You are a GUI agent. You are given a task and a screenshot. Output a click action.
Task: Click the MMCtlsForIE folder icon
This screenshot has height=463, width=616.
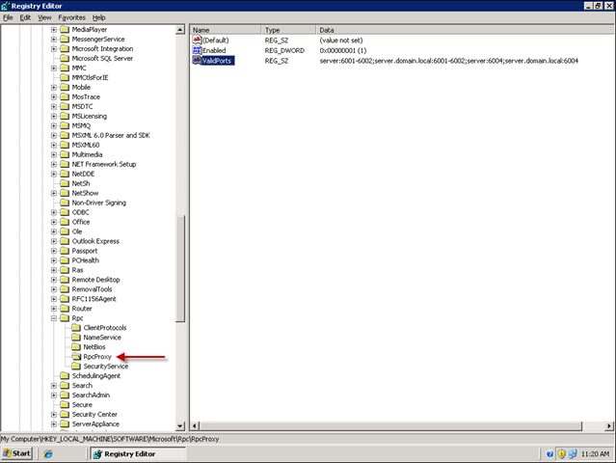click(65, 77)
